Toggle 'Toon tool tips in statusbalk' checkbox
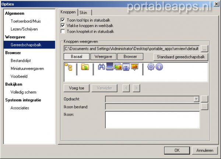The image size is (221, 159). [x=63, y=19]
